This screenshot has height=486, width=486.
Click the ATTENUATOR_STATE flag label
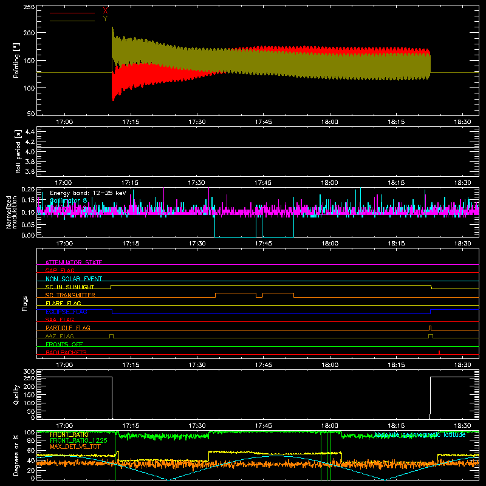pyautogui.click(x=74, y=262)
